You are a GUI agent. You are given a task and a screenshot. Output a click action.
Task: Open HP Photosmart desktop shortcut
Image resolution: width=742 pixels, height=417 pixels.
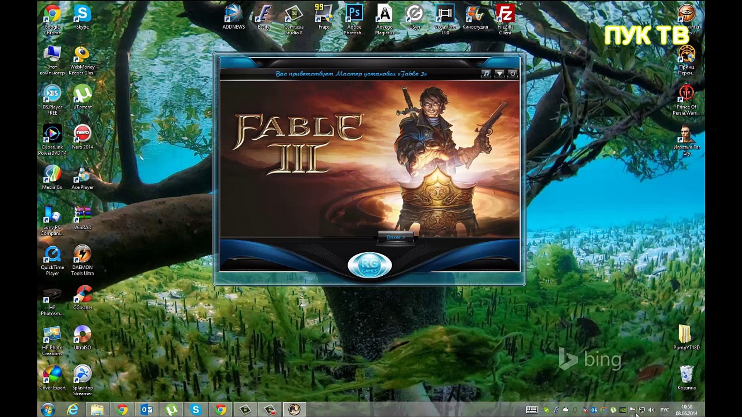pyautogui.click(x=52, y=301)
